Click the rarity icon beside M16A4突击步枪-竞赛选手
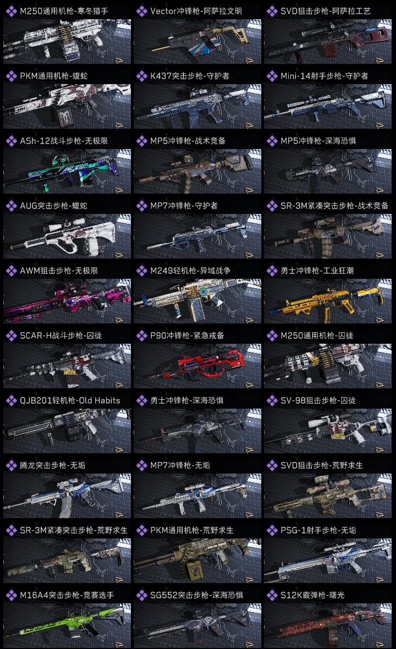The height and width of the screenshot is (649, 396). 11,595
